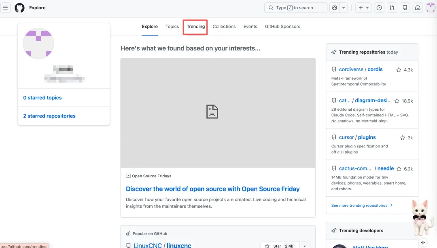Open the repositories icon in header

click(405, 8)
